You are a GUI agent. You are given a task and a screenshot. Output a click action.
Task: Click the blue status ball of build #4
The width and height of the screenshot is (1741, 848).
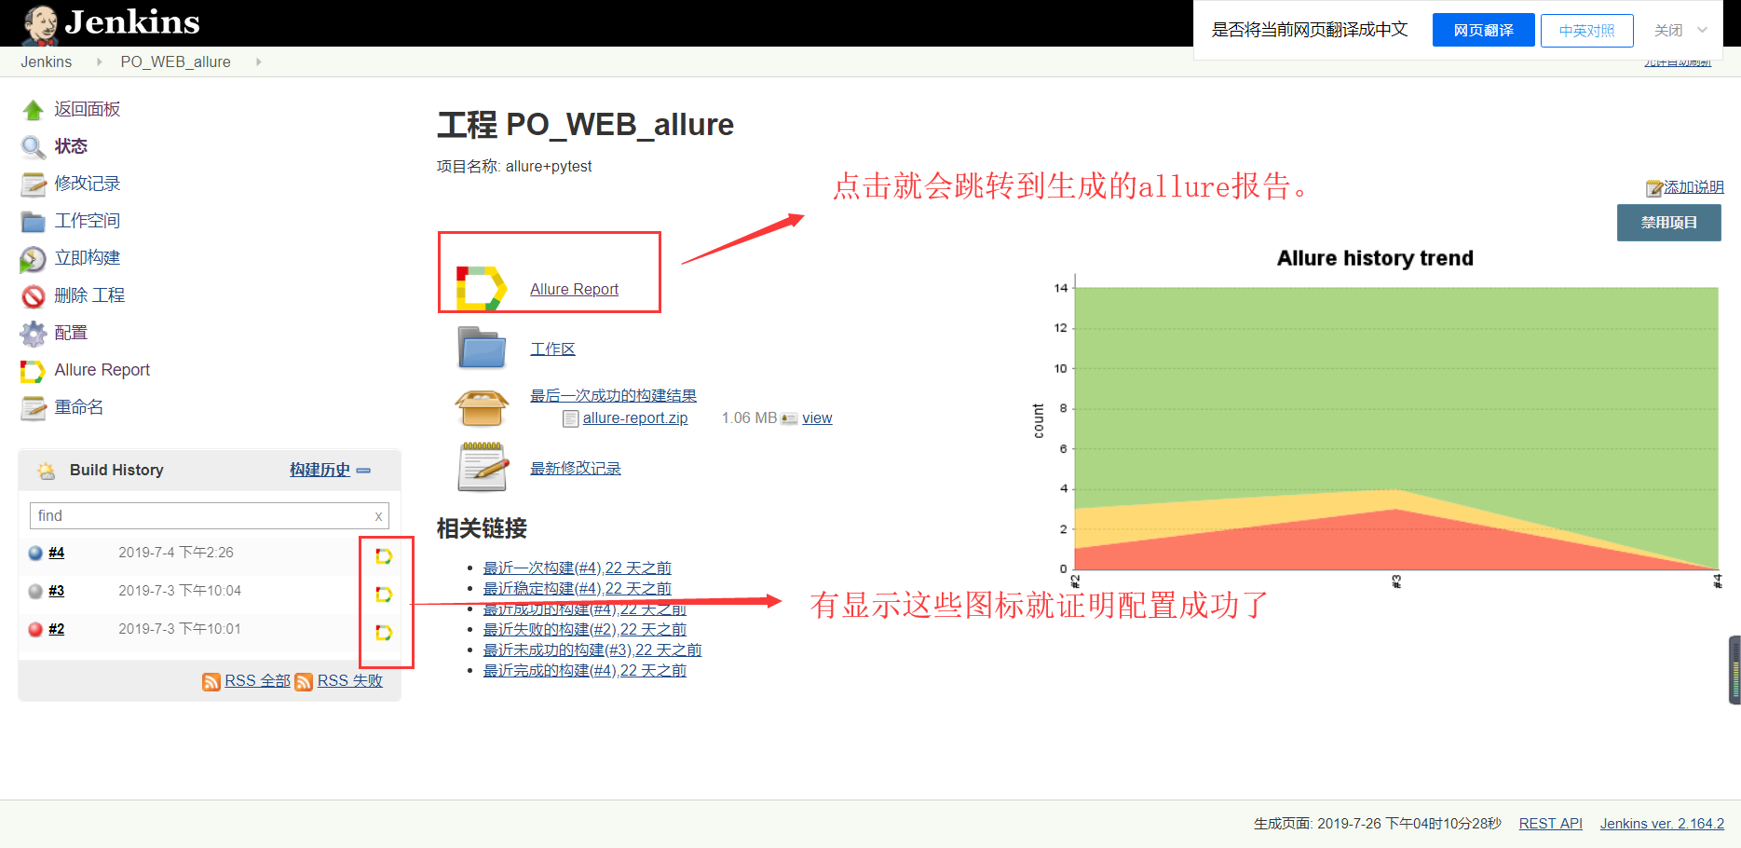[x=35, y=553]
